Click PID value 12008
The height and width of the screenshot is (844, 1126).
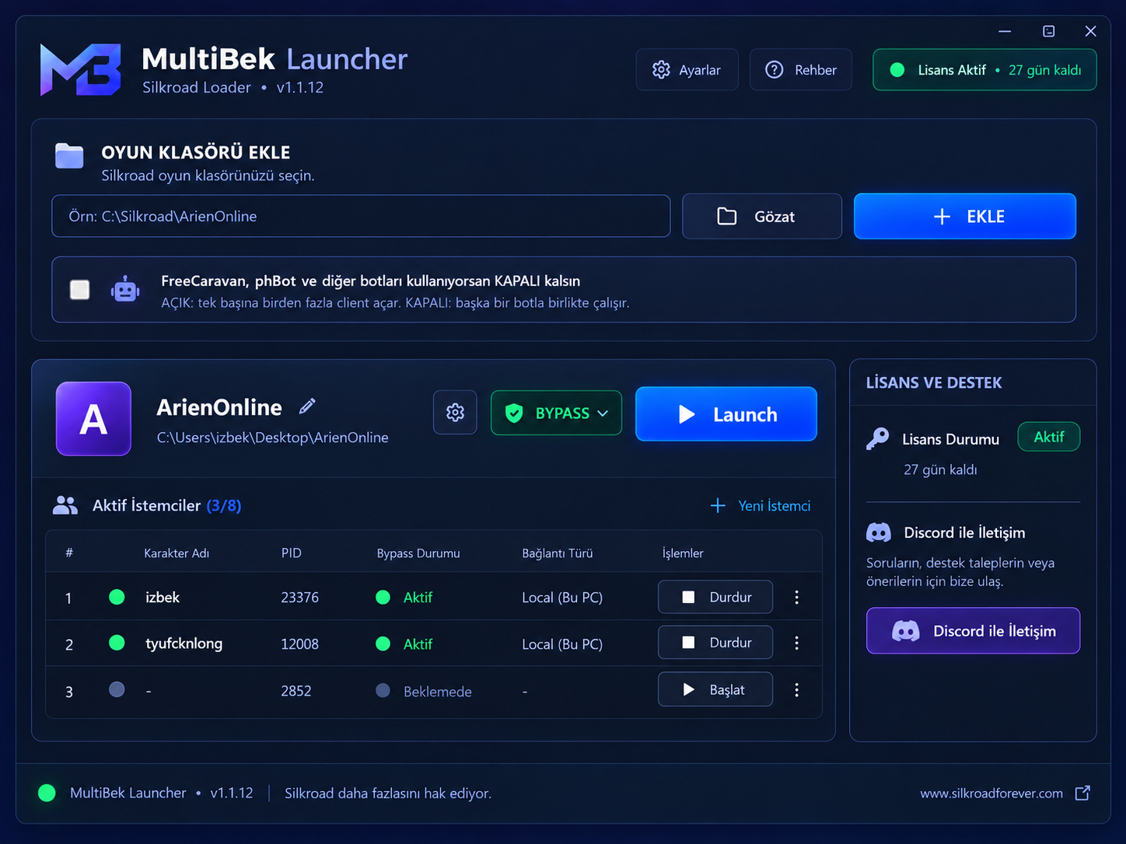300,644
